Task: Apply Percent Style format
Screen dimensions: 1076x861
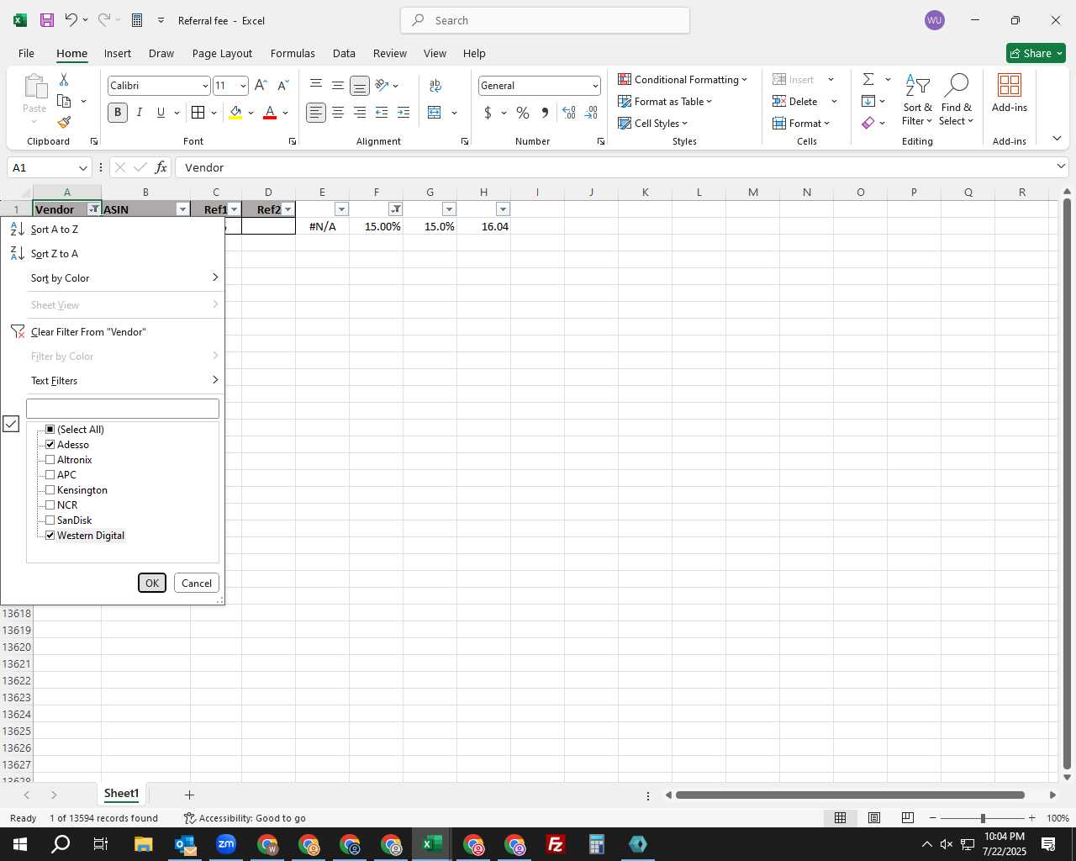Action: [523, 112]
